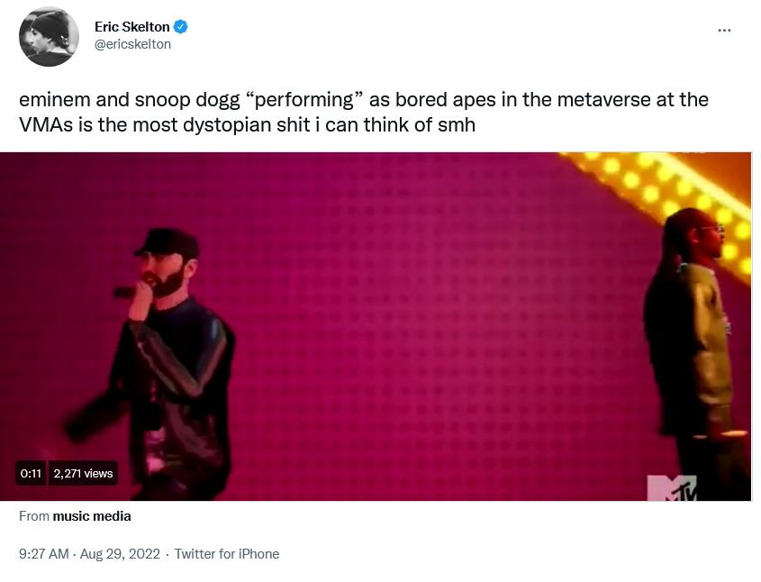Click the tweet text about bored apes

pyautogui.click(x=364, y=112)
